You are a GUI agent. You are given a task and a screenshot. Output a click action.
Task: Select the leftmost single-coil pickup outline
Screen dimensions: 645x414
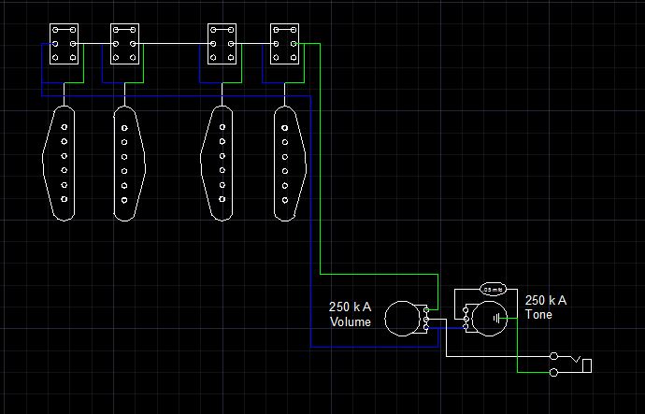click(59, 164)
